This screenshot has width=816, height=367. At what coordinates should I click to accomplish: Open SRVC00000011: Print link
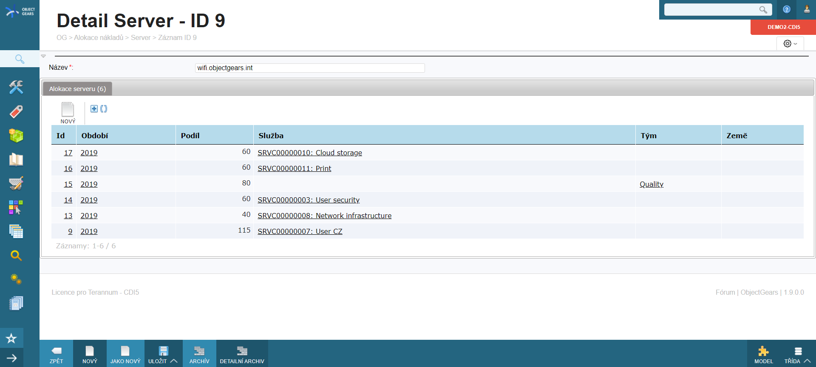click(294, 168)
